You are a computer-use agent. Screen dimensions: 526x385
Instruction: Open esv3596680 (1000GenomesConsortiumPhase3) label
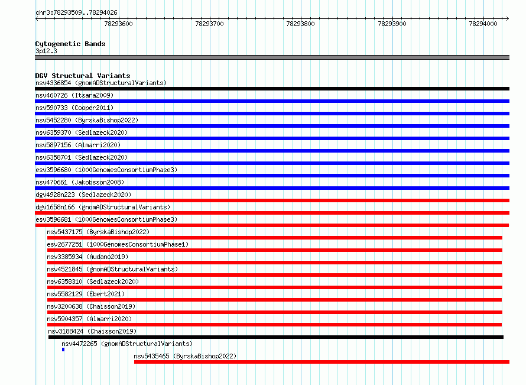pos(106,170)
